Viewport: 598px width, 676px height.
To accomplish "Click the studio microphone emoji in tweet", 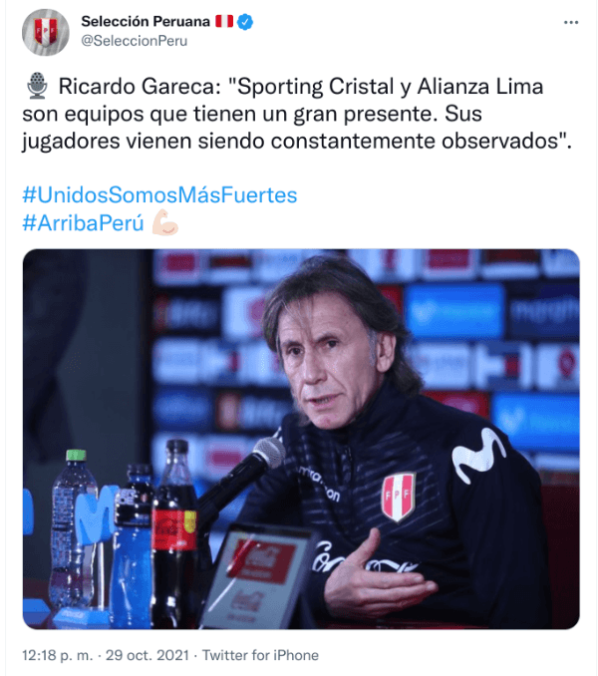I will [x=37, y=86].
